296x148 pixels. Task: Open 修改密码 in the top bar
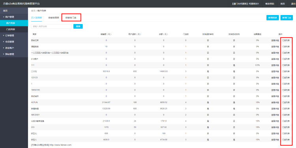coord(270,4)
